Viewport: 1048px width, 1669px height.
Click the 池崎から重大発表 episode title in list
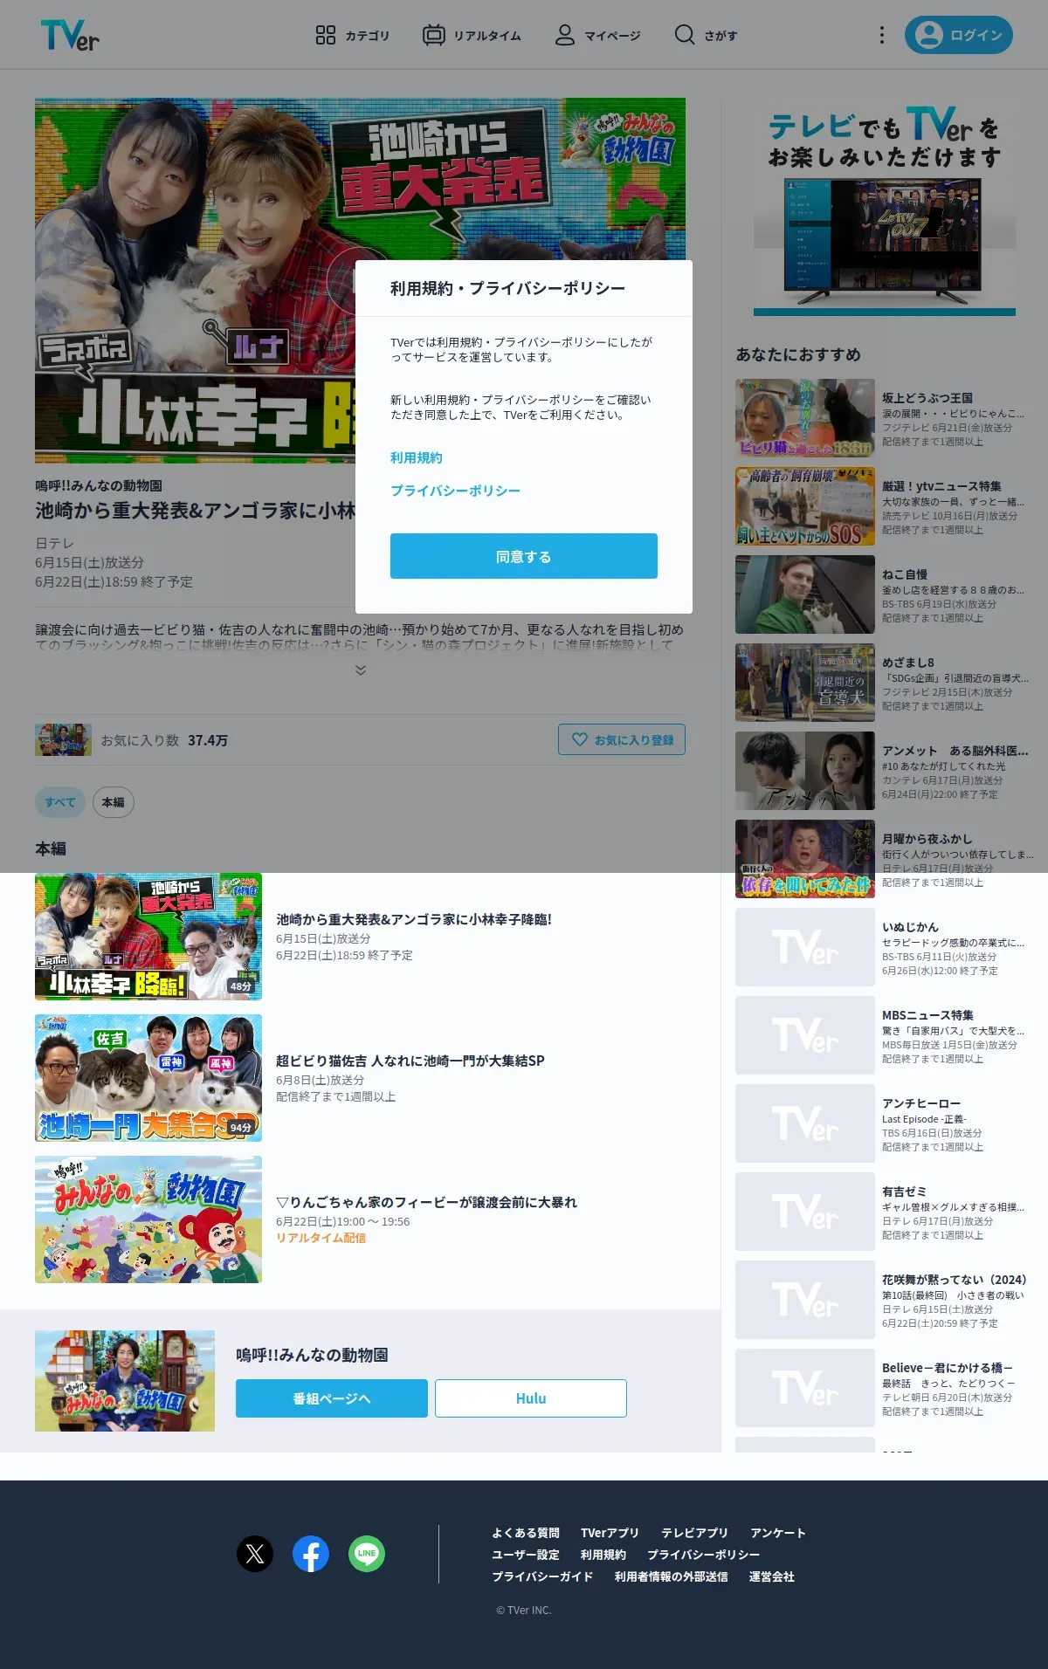tap(414, 919)
